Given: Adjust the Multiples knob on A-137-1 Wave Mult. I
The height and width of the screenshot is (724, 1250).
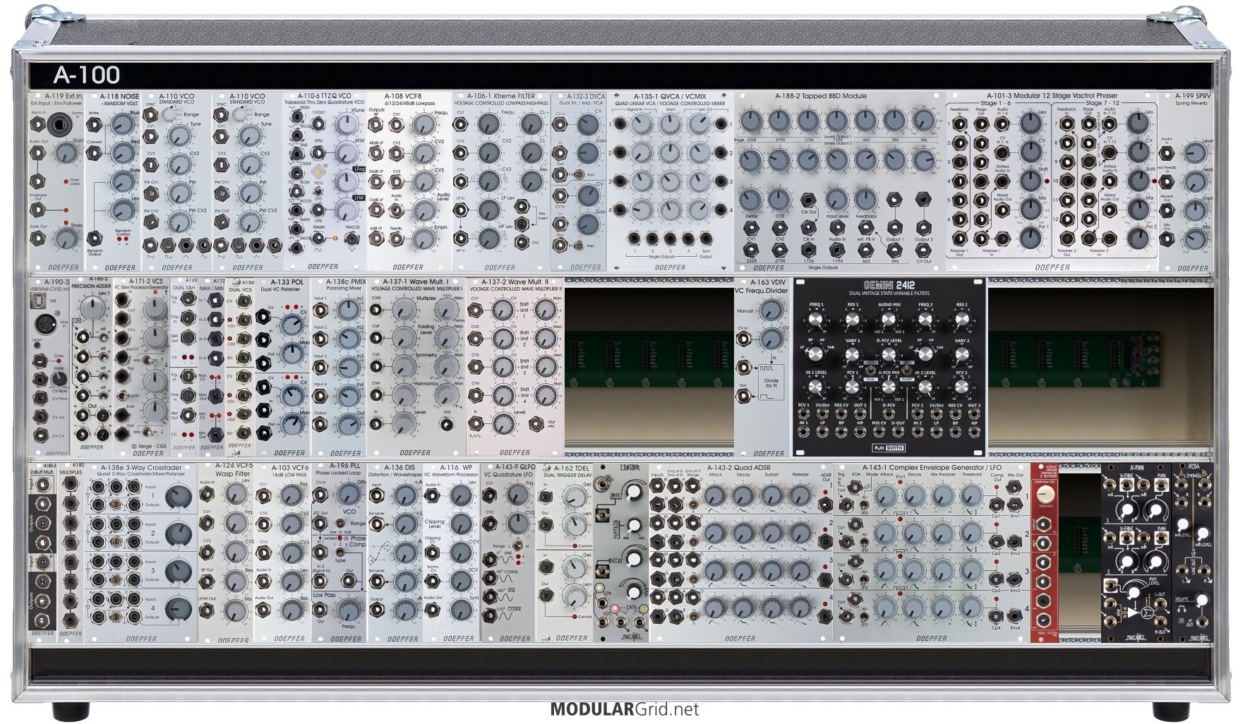Looking at the screenshot, I should pyautogui.click(x=403, y=309).
